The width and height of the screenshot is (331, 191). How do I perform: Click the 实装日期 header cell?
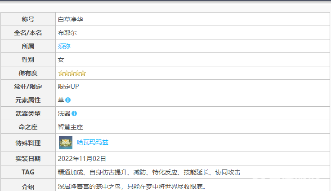[x=28, y=159]
